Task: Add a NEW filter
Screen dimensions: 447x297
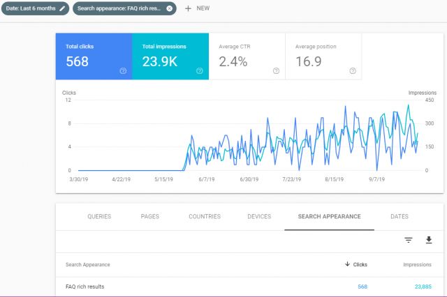Action: [197, 8]
